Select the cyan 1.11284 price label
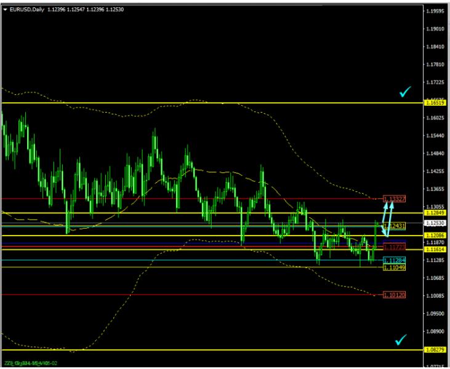 (x=395, y=260)
